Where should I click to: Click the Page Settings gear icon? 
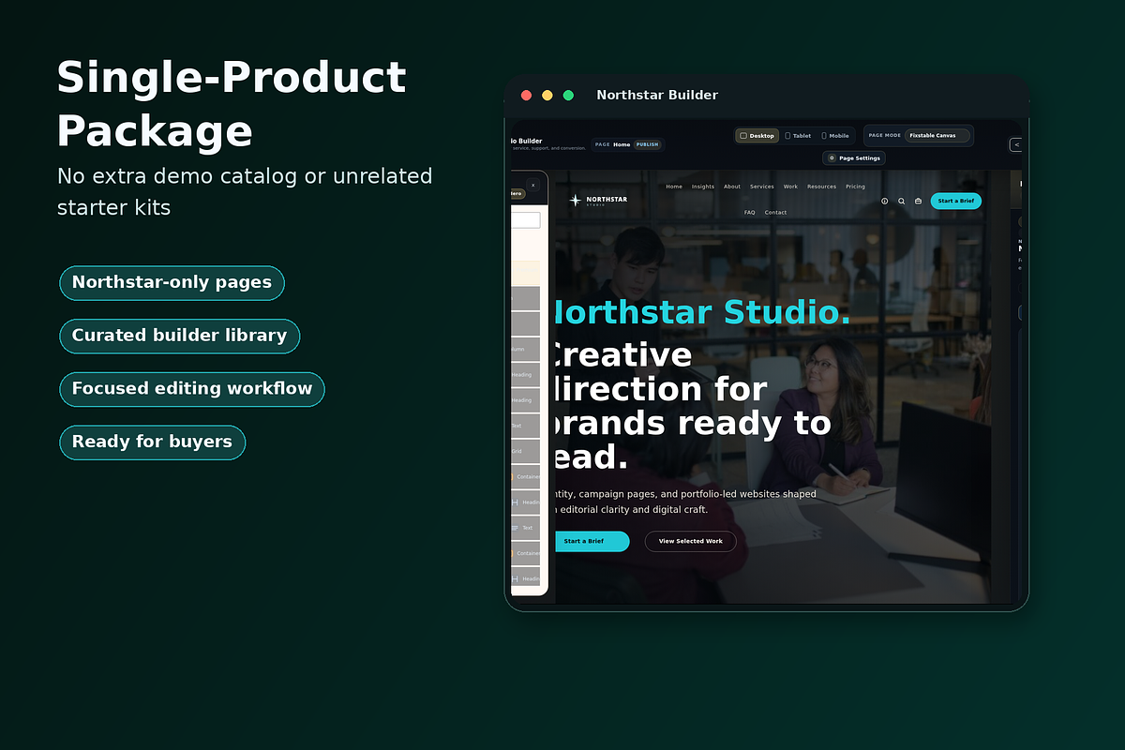[x=832, y=158]
